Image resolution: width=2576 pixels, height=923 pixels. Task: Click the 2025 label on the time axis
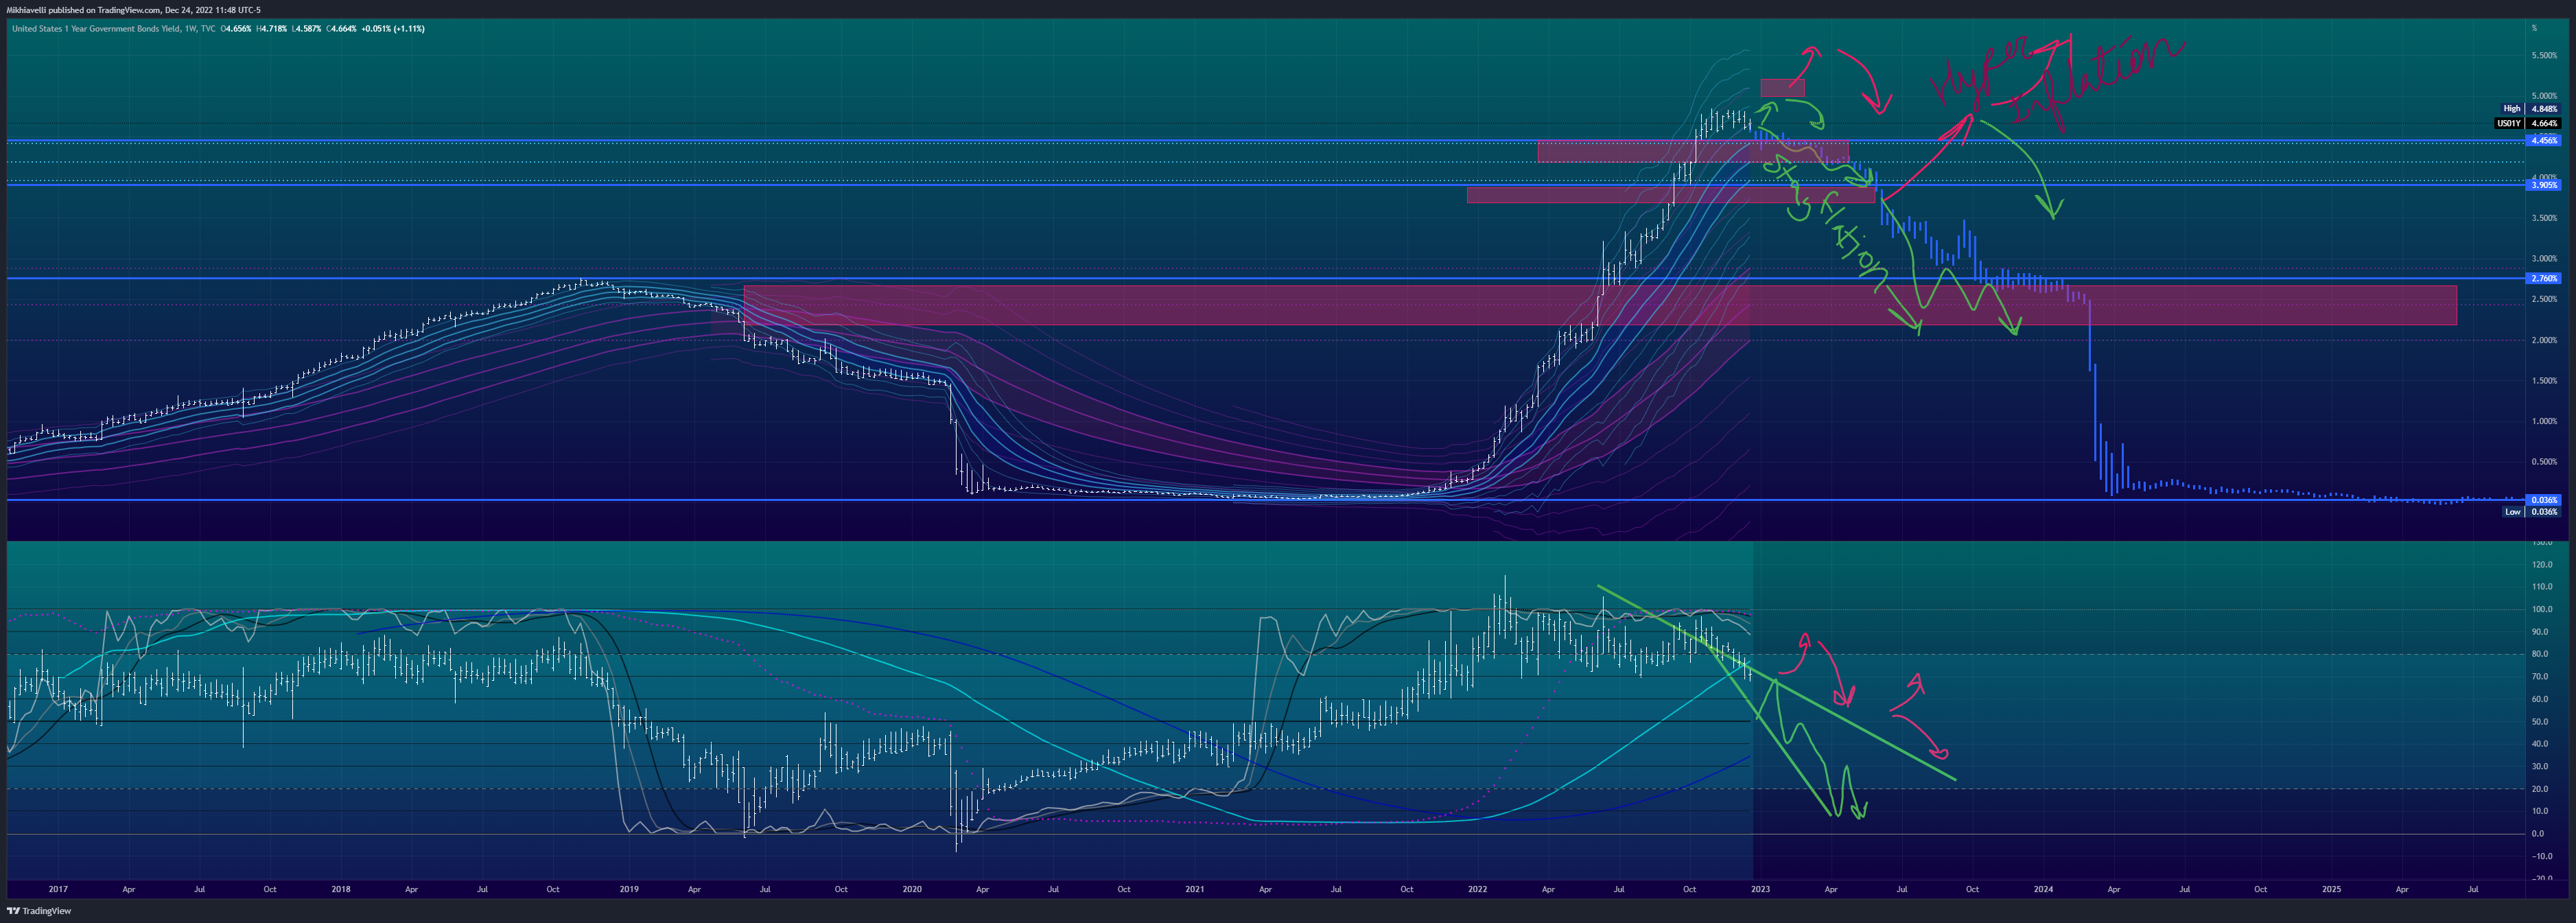2331,889
